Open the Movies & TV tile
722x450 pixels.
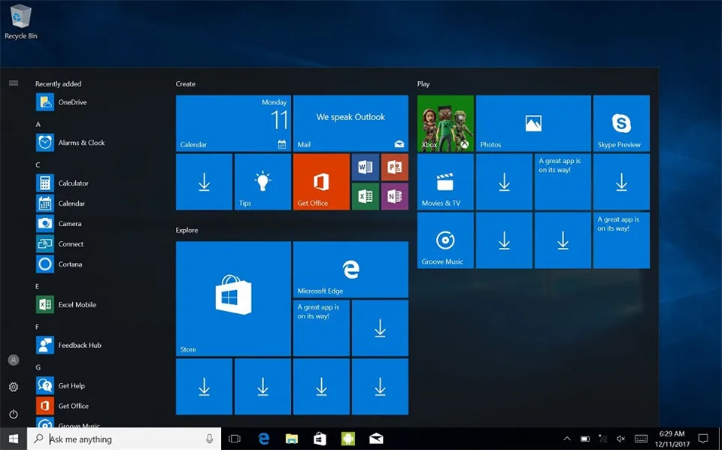pos(445,183)
